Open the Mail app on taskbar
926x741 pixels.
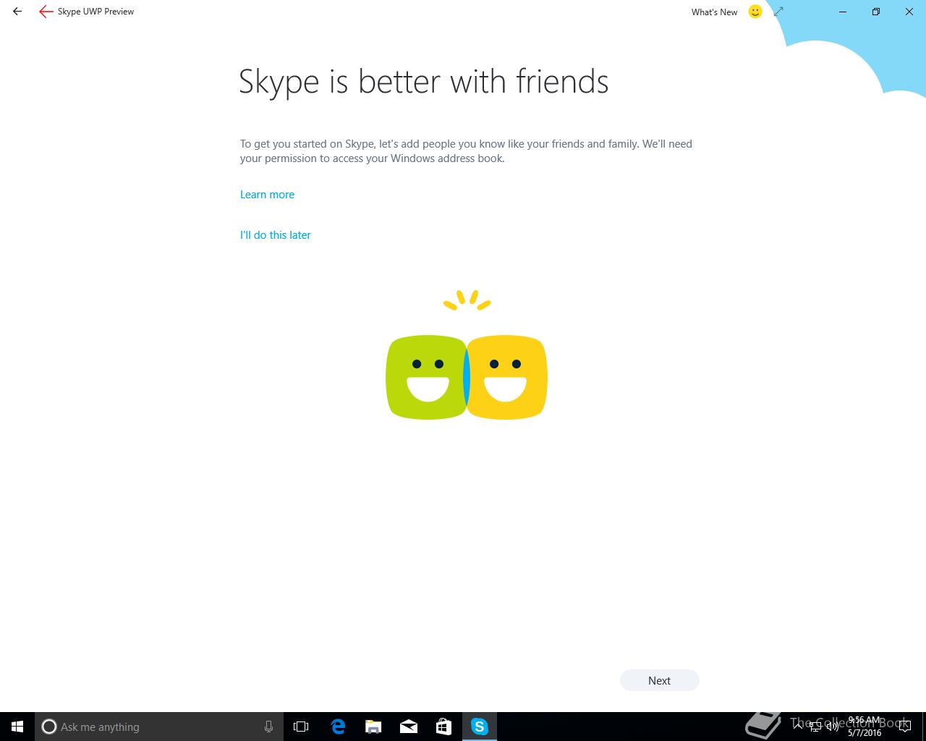click(x=409, y=727)
